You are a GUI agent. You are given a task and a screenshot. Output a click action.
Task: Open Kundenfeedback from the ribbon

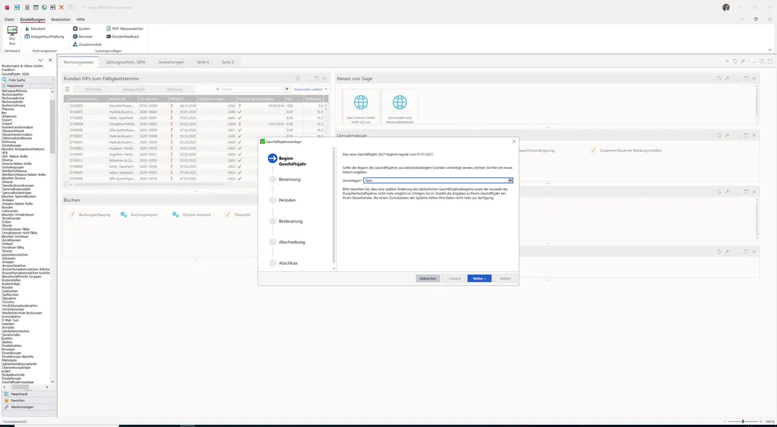(x=122, y=36)
